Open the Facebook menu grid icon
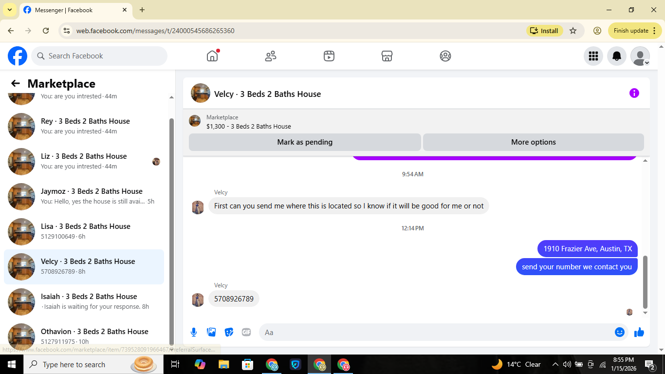The width and height of the screenshot is (665, 374). pos(593,56)
